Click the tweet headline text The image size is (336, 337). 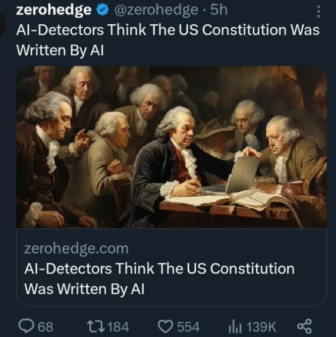[x=168, y=40]
